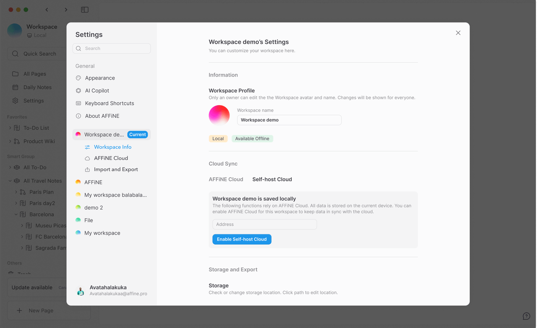Click inside the Workspace name field
The height and width of the screenshot is (328, 537).
pyautogui.click(x=289, y=120)
